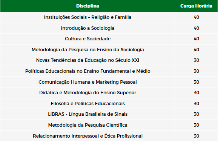Screen dimensions: 218x141
Task: Select Didática e Metodologia do Ensino Superior
Action: pos(88,92)
